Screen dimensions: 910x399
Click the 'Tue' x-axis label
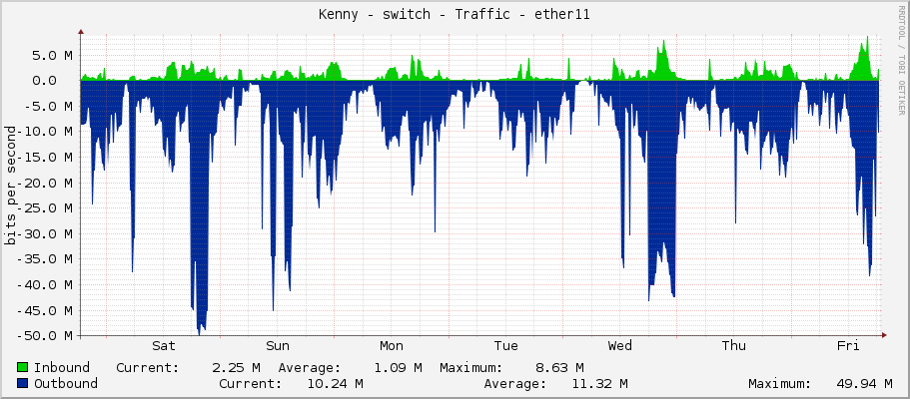pyautogui.click(x=506, y=346)
